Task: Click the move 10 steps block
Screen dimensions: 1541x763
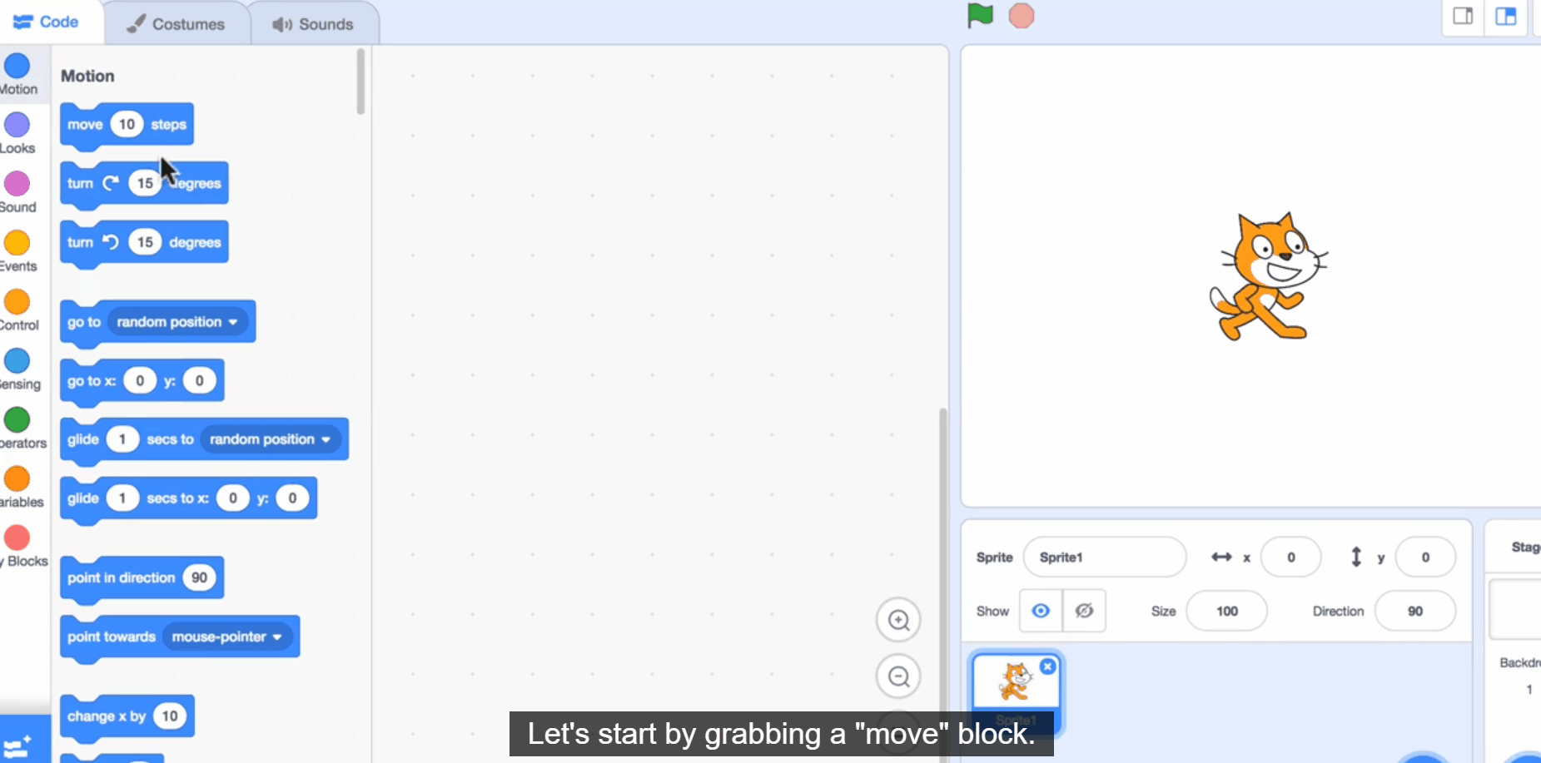Action: pos(85,125)
